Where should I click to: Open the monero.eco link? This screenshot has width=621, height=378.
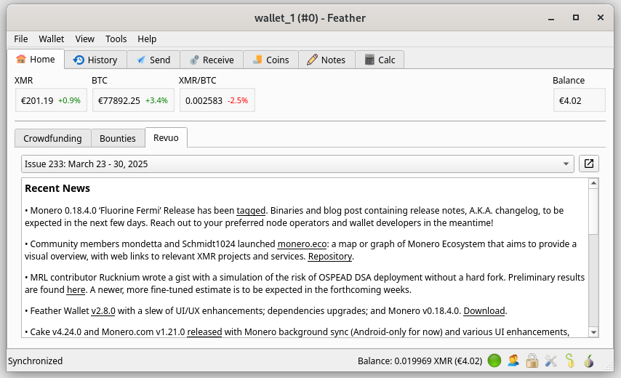click(x=303, y=244)
